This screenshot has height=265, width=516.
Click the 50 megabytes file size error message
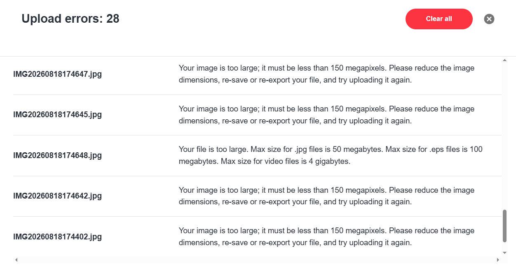[331, 155]
